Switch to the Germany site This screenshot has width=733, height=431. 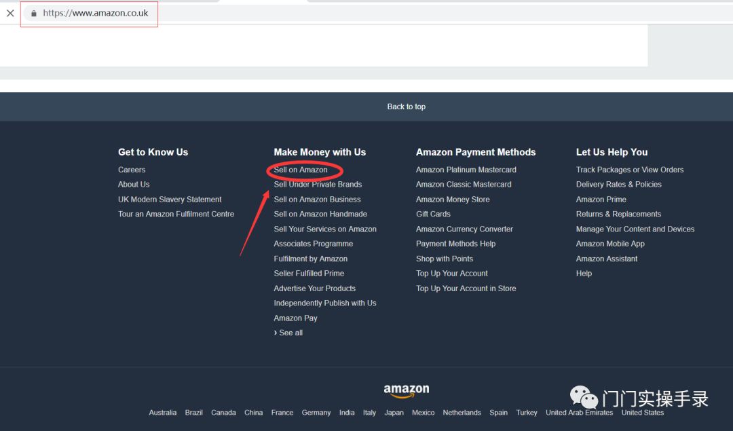coord(316,413)
